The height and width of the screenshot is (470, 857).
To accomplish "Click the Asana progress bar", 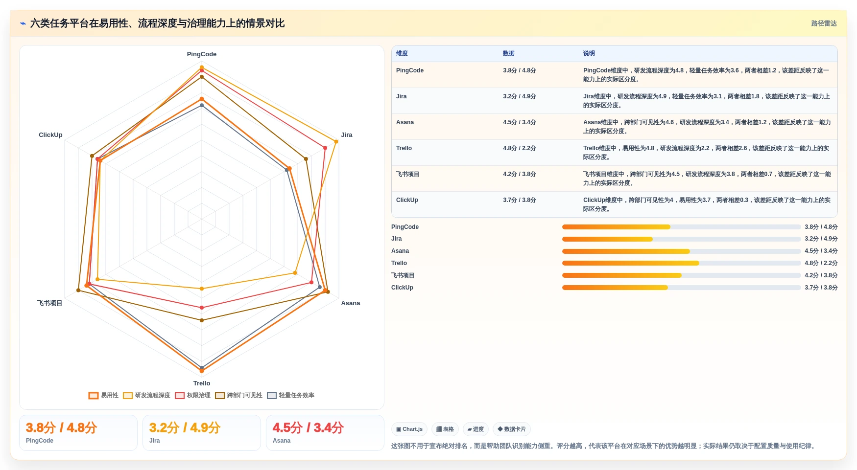I will coord(681,251).
